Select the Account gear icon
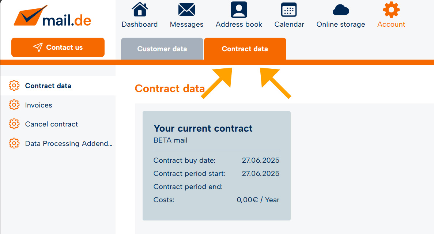 point(391,10)
